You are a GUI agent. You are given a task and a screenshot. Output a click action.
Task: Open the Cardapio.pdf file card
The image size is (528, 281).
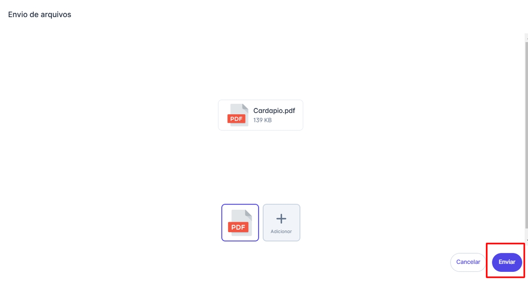click(x=260, y=115)
